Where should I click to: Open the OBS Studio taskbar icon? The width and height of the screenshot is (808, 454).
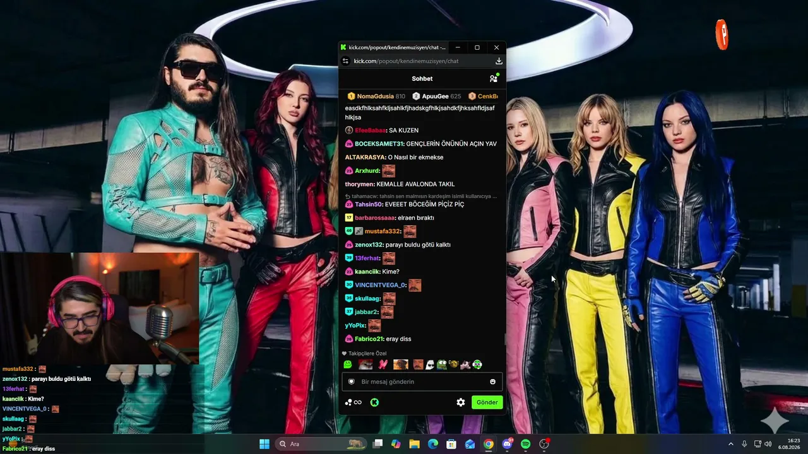pyautogui.click(x=544, y=444)
